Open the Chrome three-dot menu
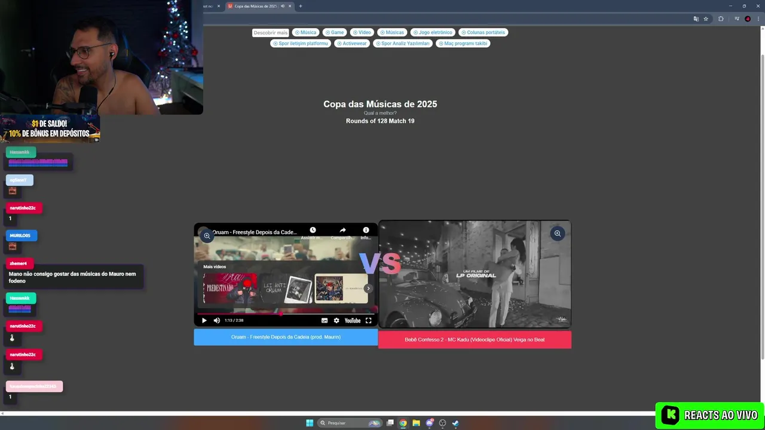The width and height of the screenshot is (765, 430). coord(758,19)
